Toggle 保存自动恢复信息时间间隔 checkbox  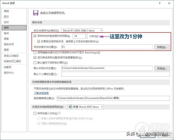35,36
